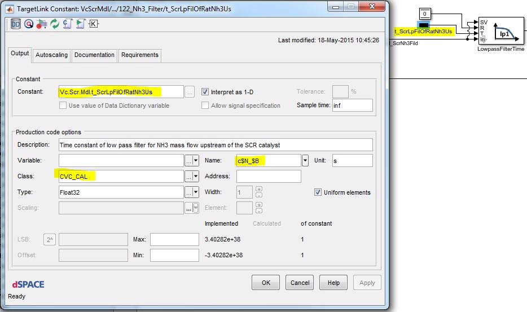Expand the Name template dropdown arrow

click(x=305, y=161)
